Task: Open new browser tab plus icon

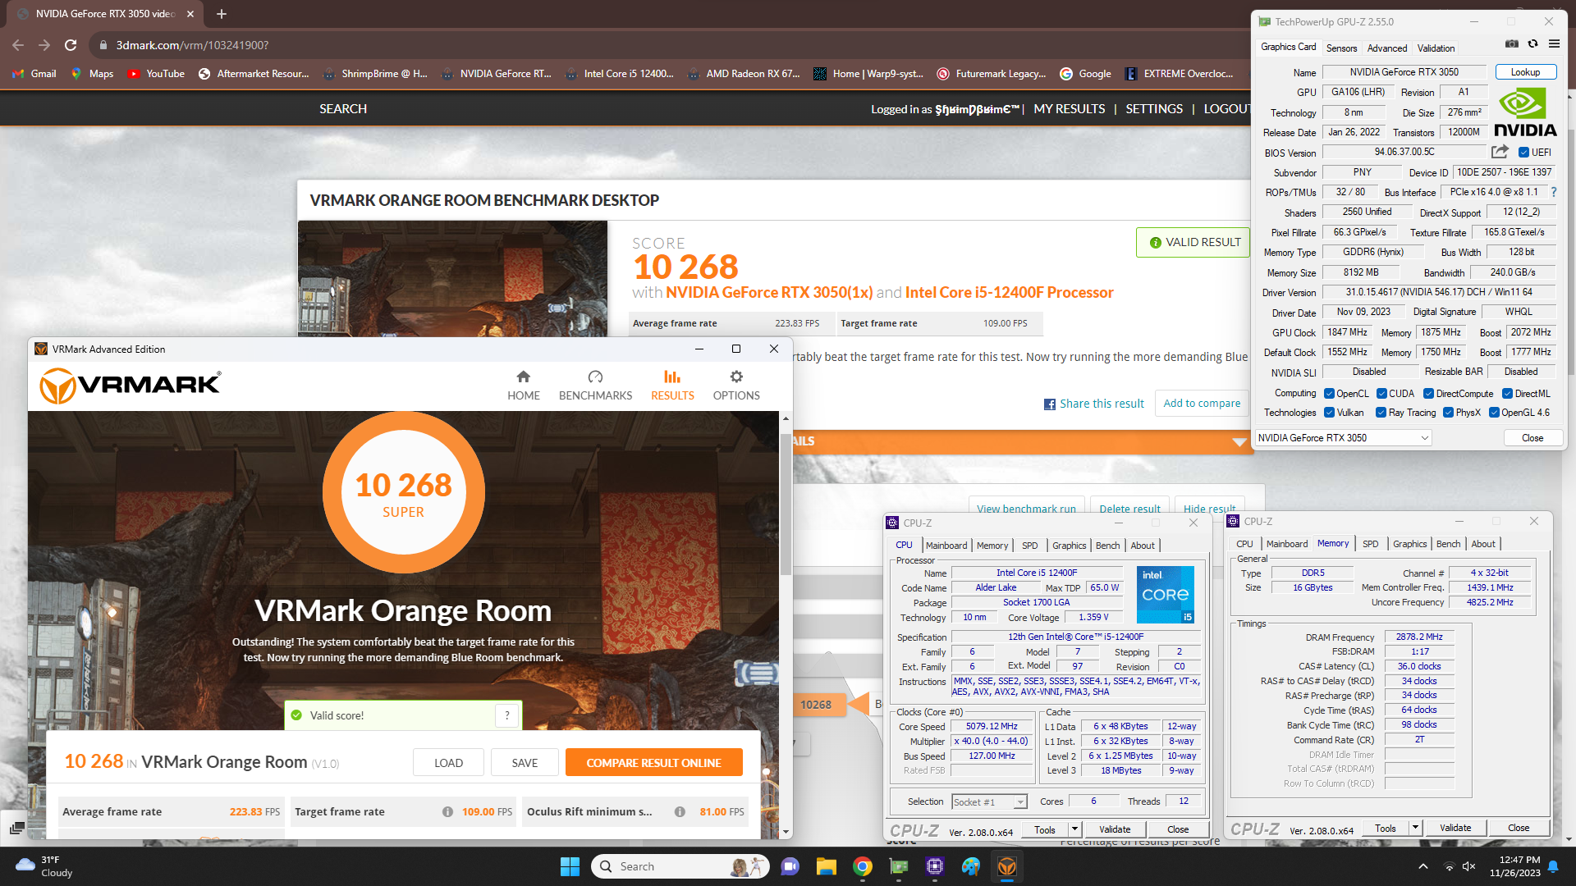Action: click(x=221, y=14)
